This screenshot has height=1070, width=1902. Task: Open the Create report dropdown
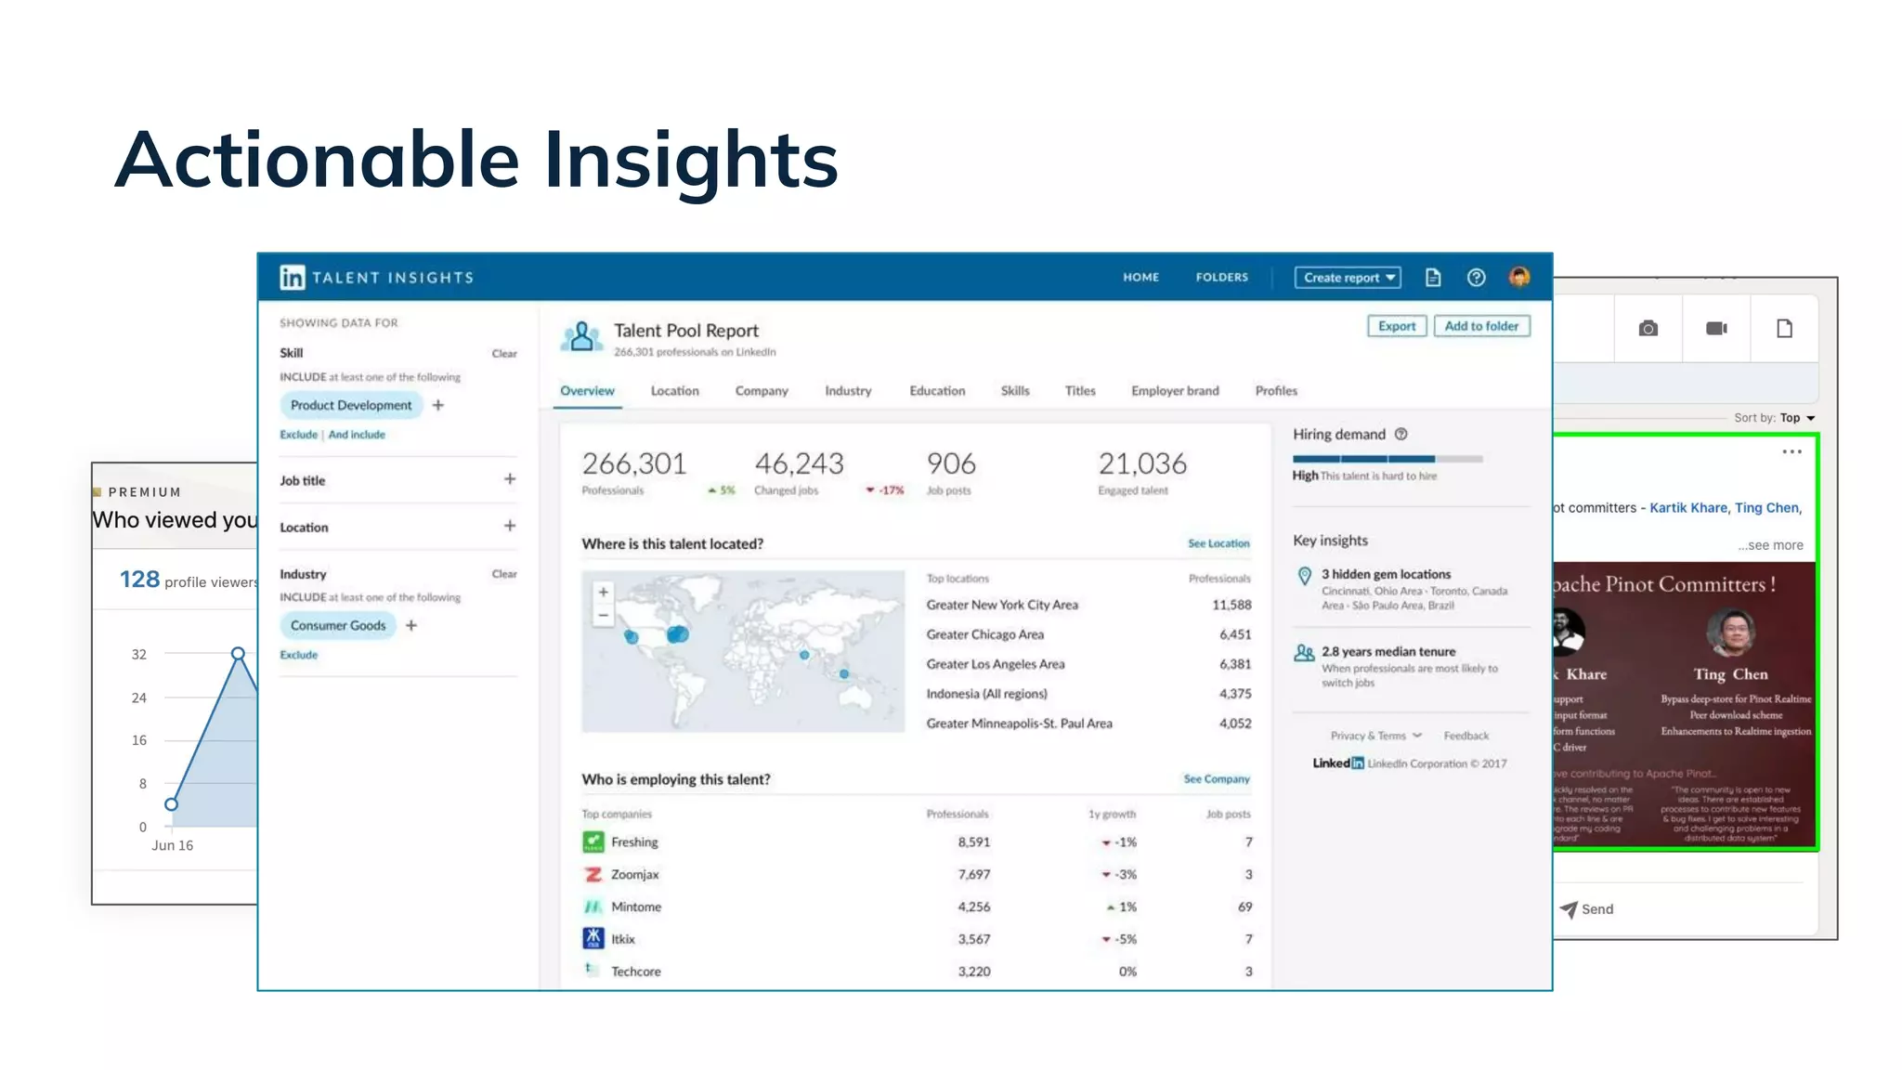pos(1348,277)
